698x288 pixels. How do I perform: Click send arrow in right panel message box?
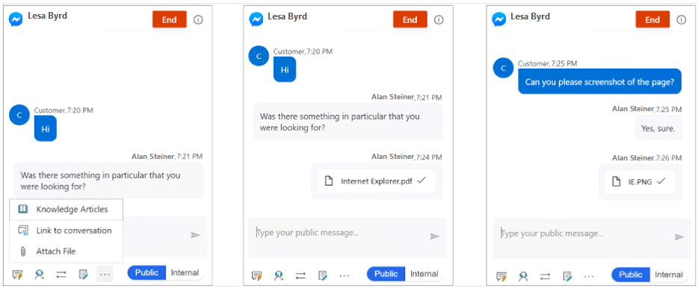coord(679,237)
